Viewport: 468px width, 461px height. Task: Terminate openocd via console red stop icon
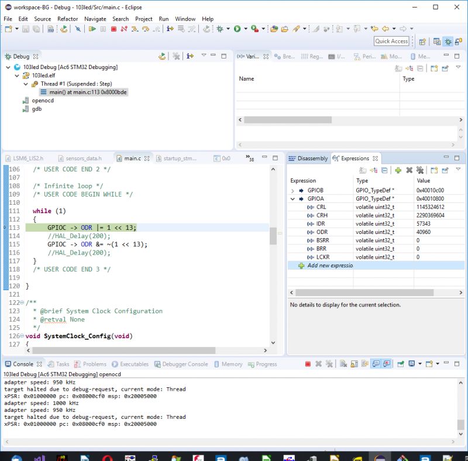pyautogui.click(x=308, y=364)
